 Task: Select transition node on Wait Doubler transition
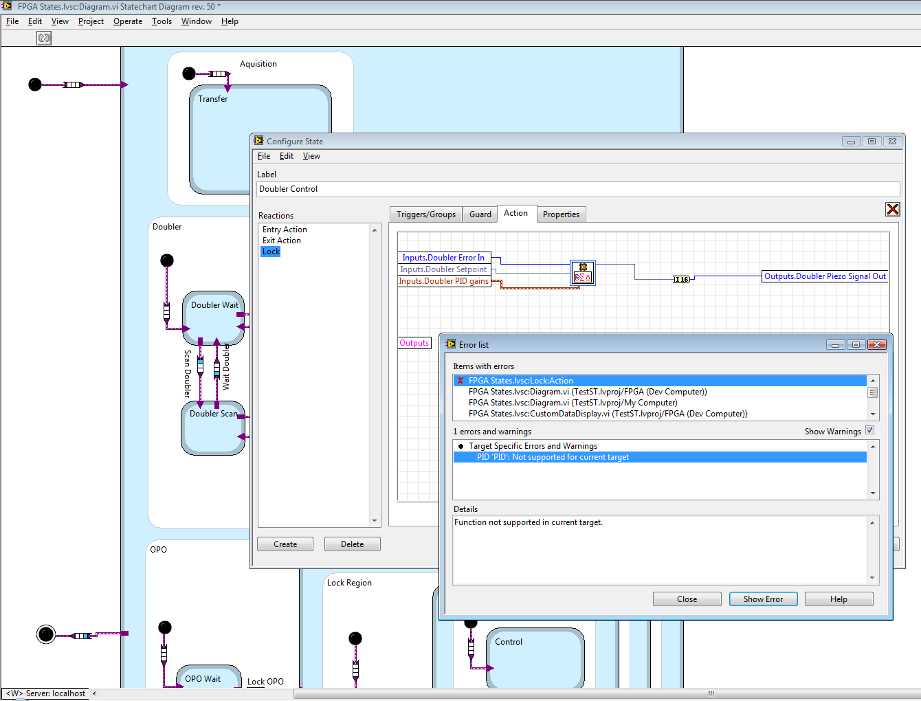tap(217, 370)
